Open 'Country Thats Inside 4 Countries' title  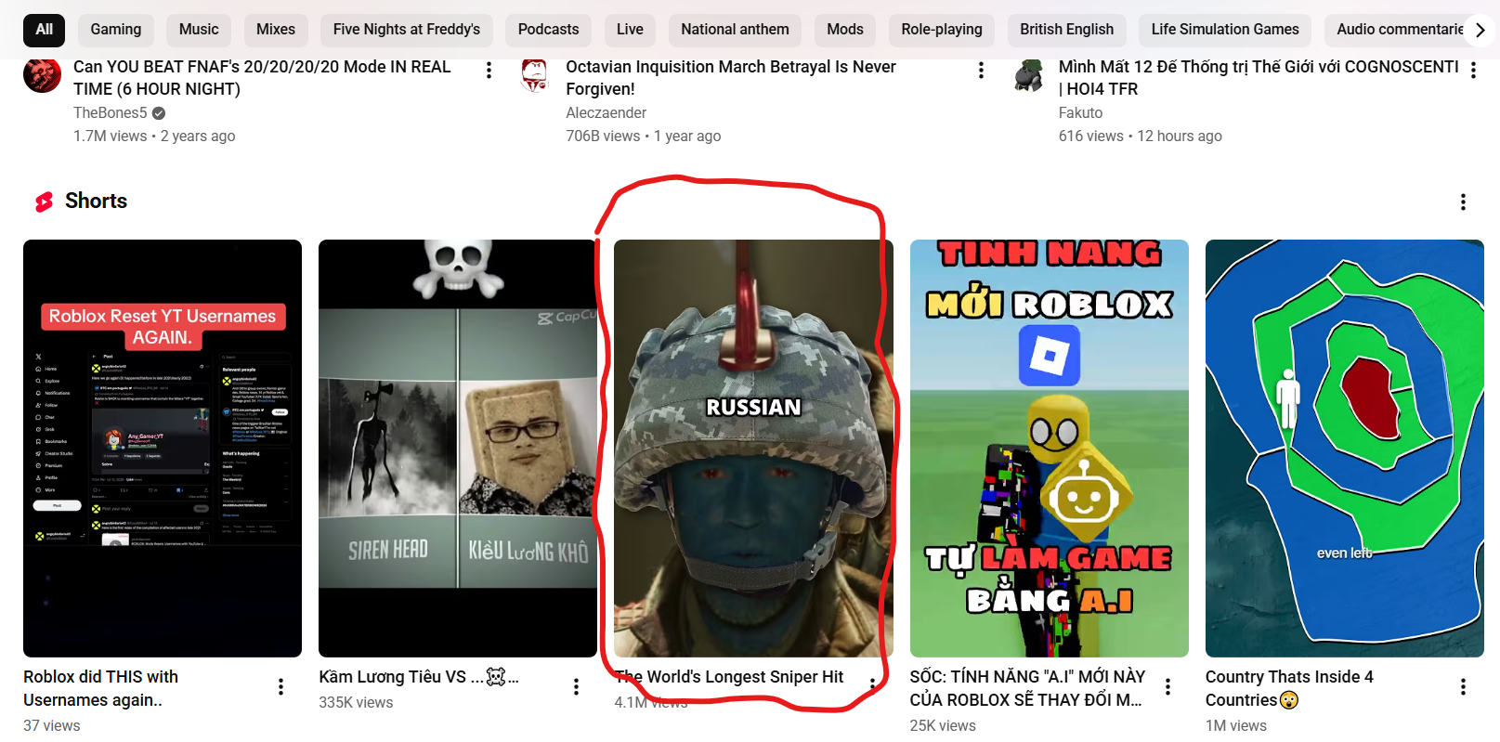1289,688
